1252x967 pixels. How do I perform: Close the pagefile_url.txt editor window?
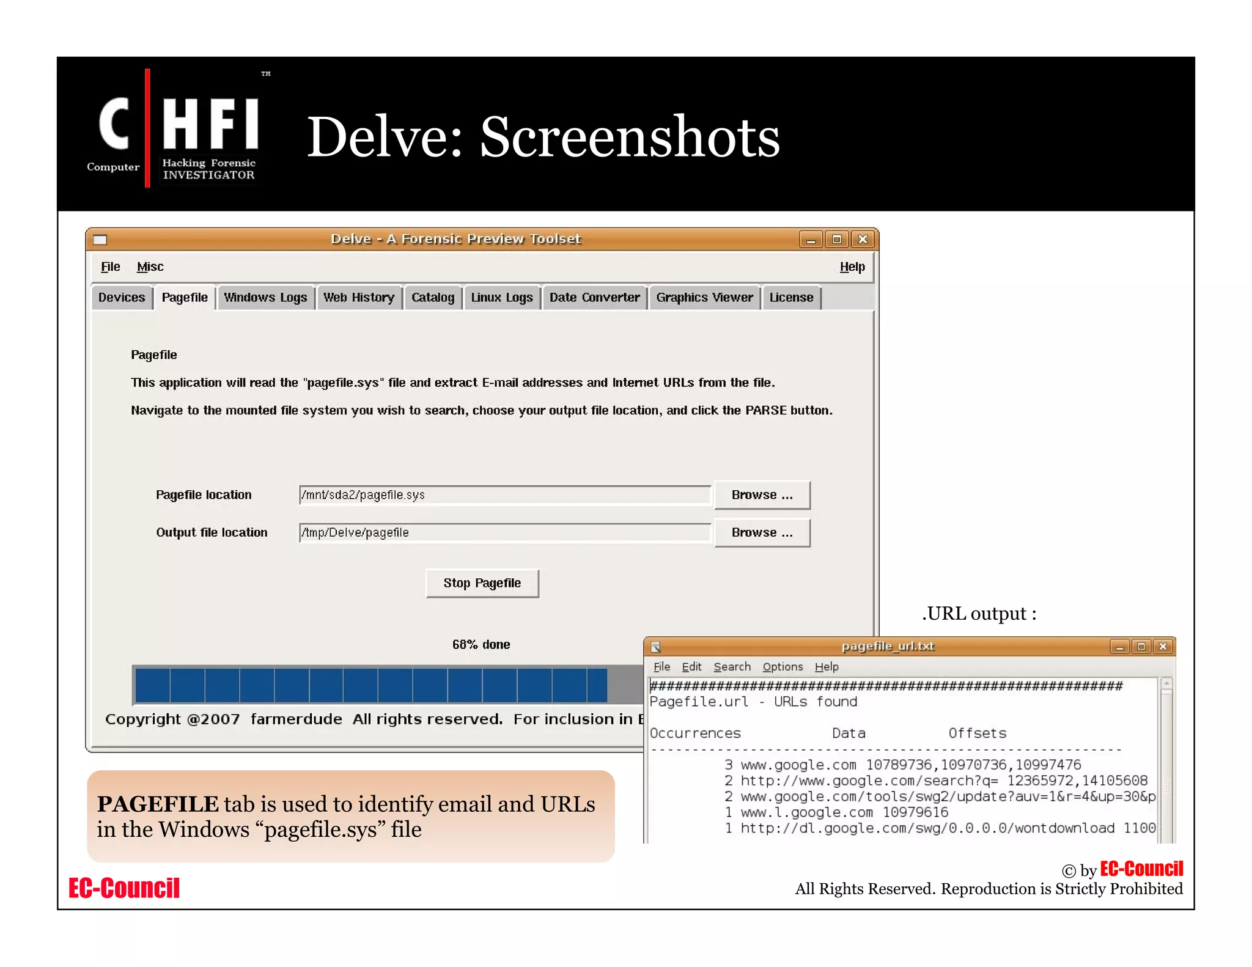point(1163,647)
